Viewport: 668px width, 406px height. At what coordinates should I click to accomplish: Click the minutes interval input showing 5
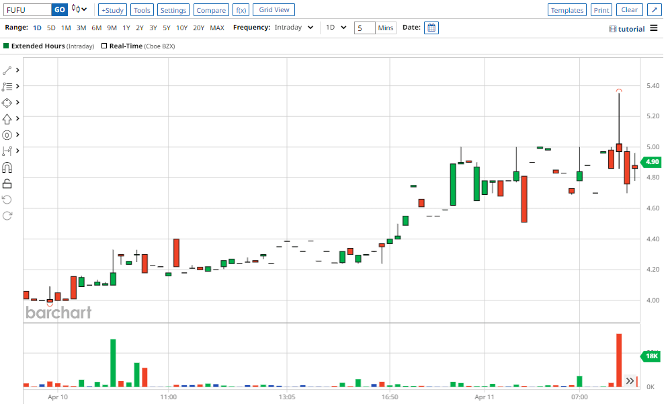(x=365, y=28)
